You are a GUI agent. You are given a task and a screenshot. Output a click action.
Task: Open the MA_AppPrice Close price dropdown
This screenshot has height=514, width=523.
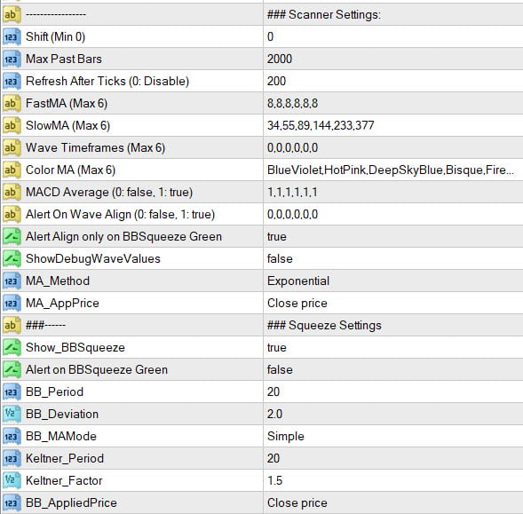pos(393,304)
